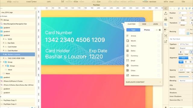Set text alignment to center
193x108 pixels.
tap(186, 62)
